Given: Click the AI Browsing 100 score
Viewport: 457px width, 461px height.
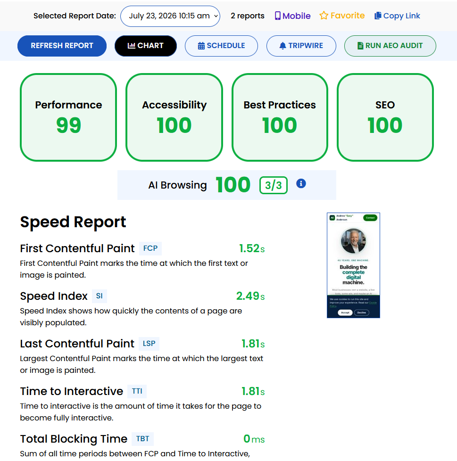Looking at the screenshot, I should click(x=233, y=185).
